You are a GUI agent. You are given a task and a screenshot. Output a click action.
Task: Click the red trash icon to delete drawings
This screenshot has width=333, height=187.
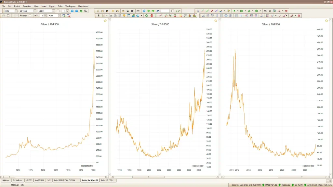point(286,11)
